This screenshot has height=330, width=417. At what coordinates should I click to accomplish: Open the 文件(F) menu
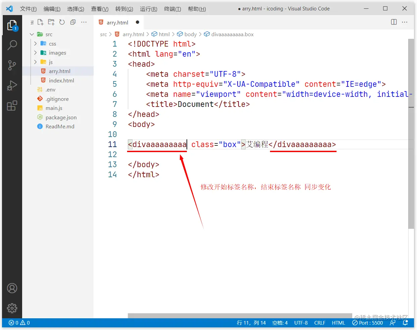coord(28,9)
